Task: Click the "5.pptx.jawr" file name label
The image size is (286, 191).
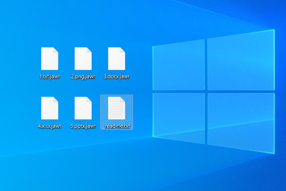Action: pyautogui.click(x=83, y=126)
